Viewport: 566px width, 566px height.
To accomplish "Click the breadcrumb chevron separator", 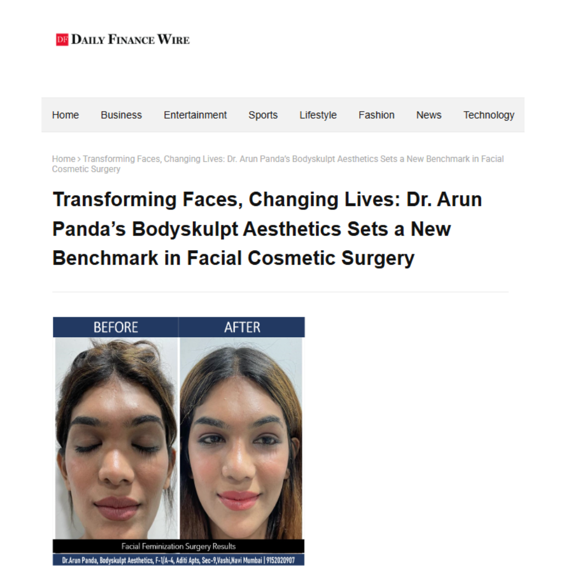I will pyautogui.click(x=79, y=159).
